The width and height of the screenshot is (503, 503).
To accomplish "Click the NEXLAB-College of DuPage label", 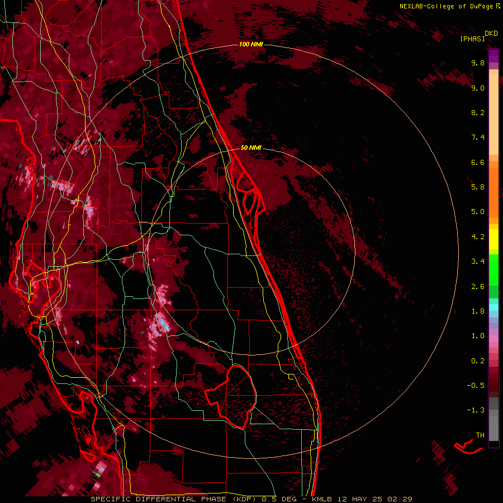I will (x=447, y=6).
